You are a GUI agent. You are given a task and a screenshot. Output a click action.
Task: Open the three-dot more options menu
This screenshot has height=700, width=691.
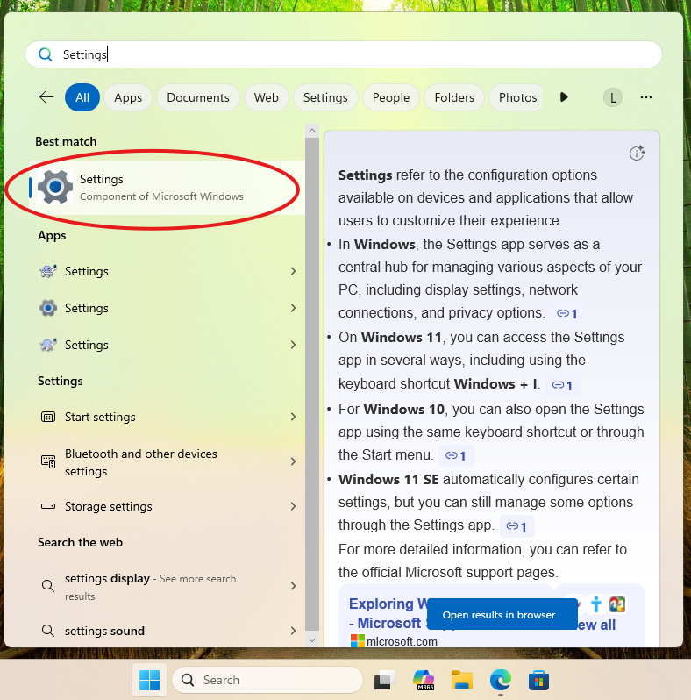646,97
